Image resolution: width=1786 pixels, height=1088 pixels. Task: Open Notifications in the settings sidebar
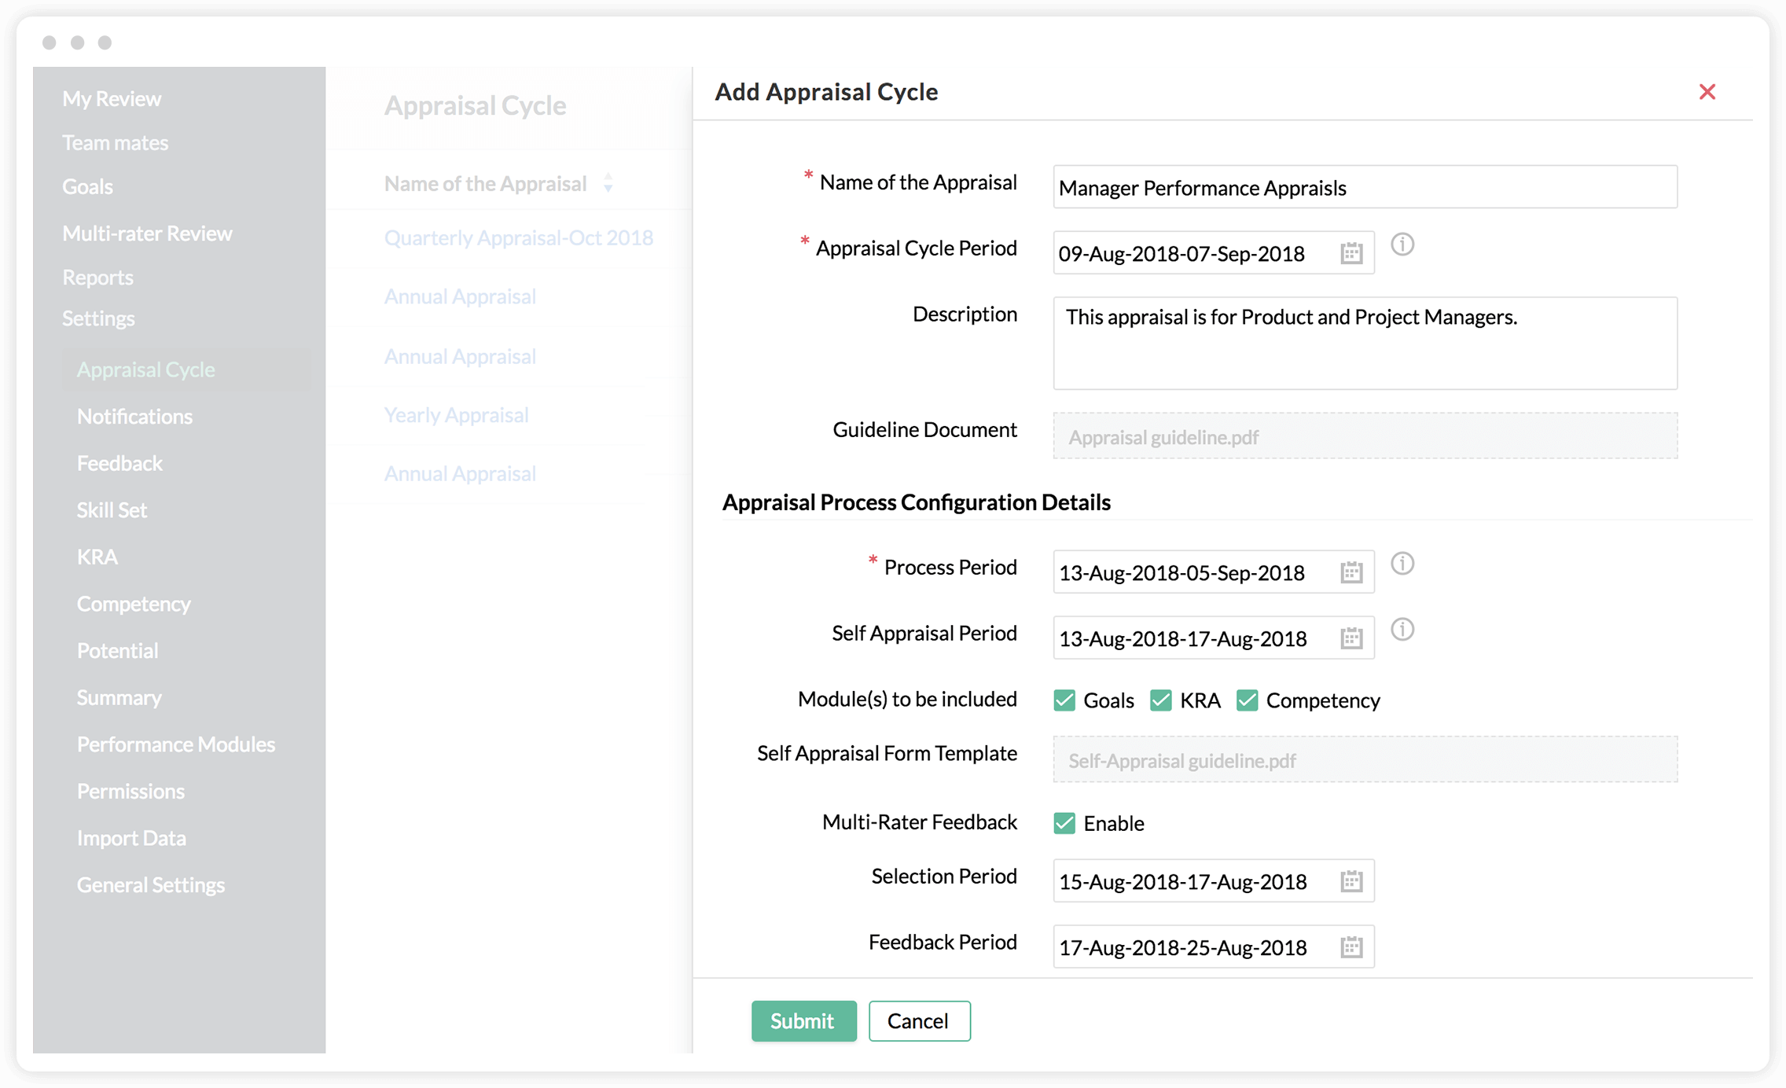[x=134, y=417]
